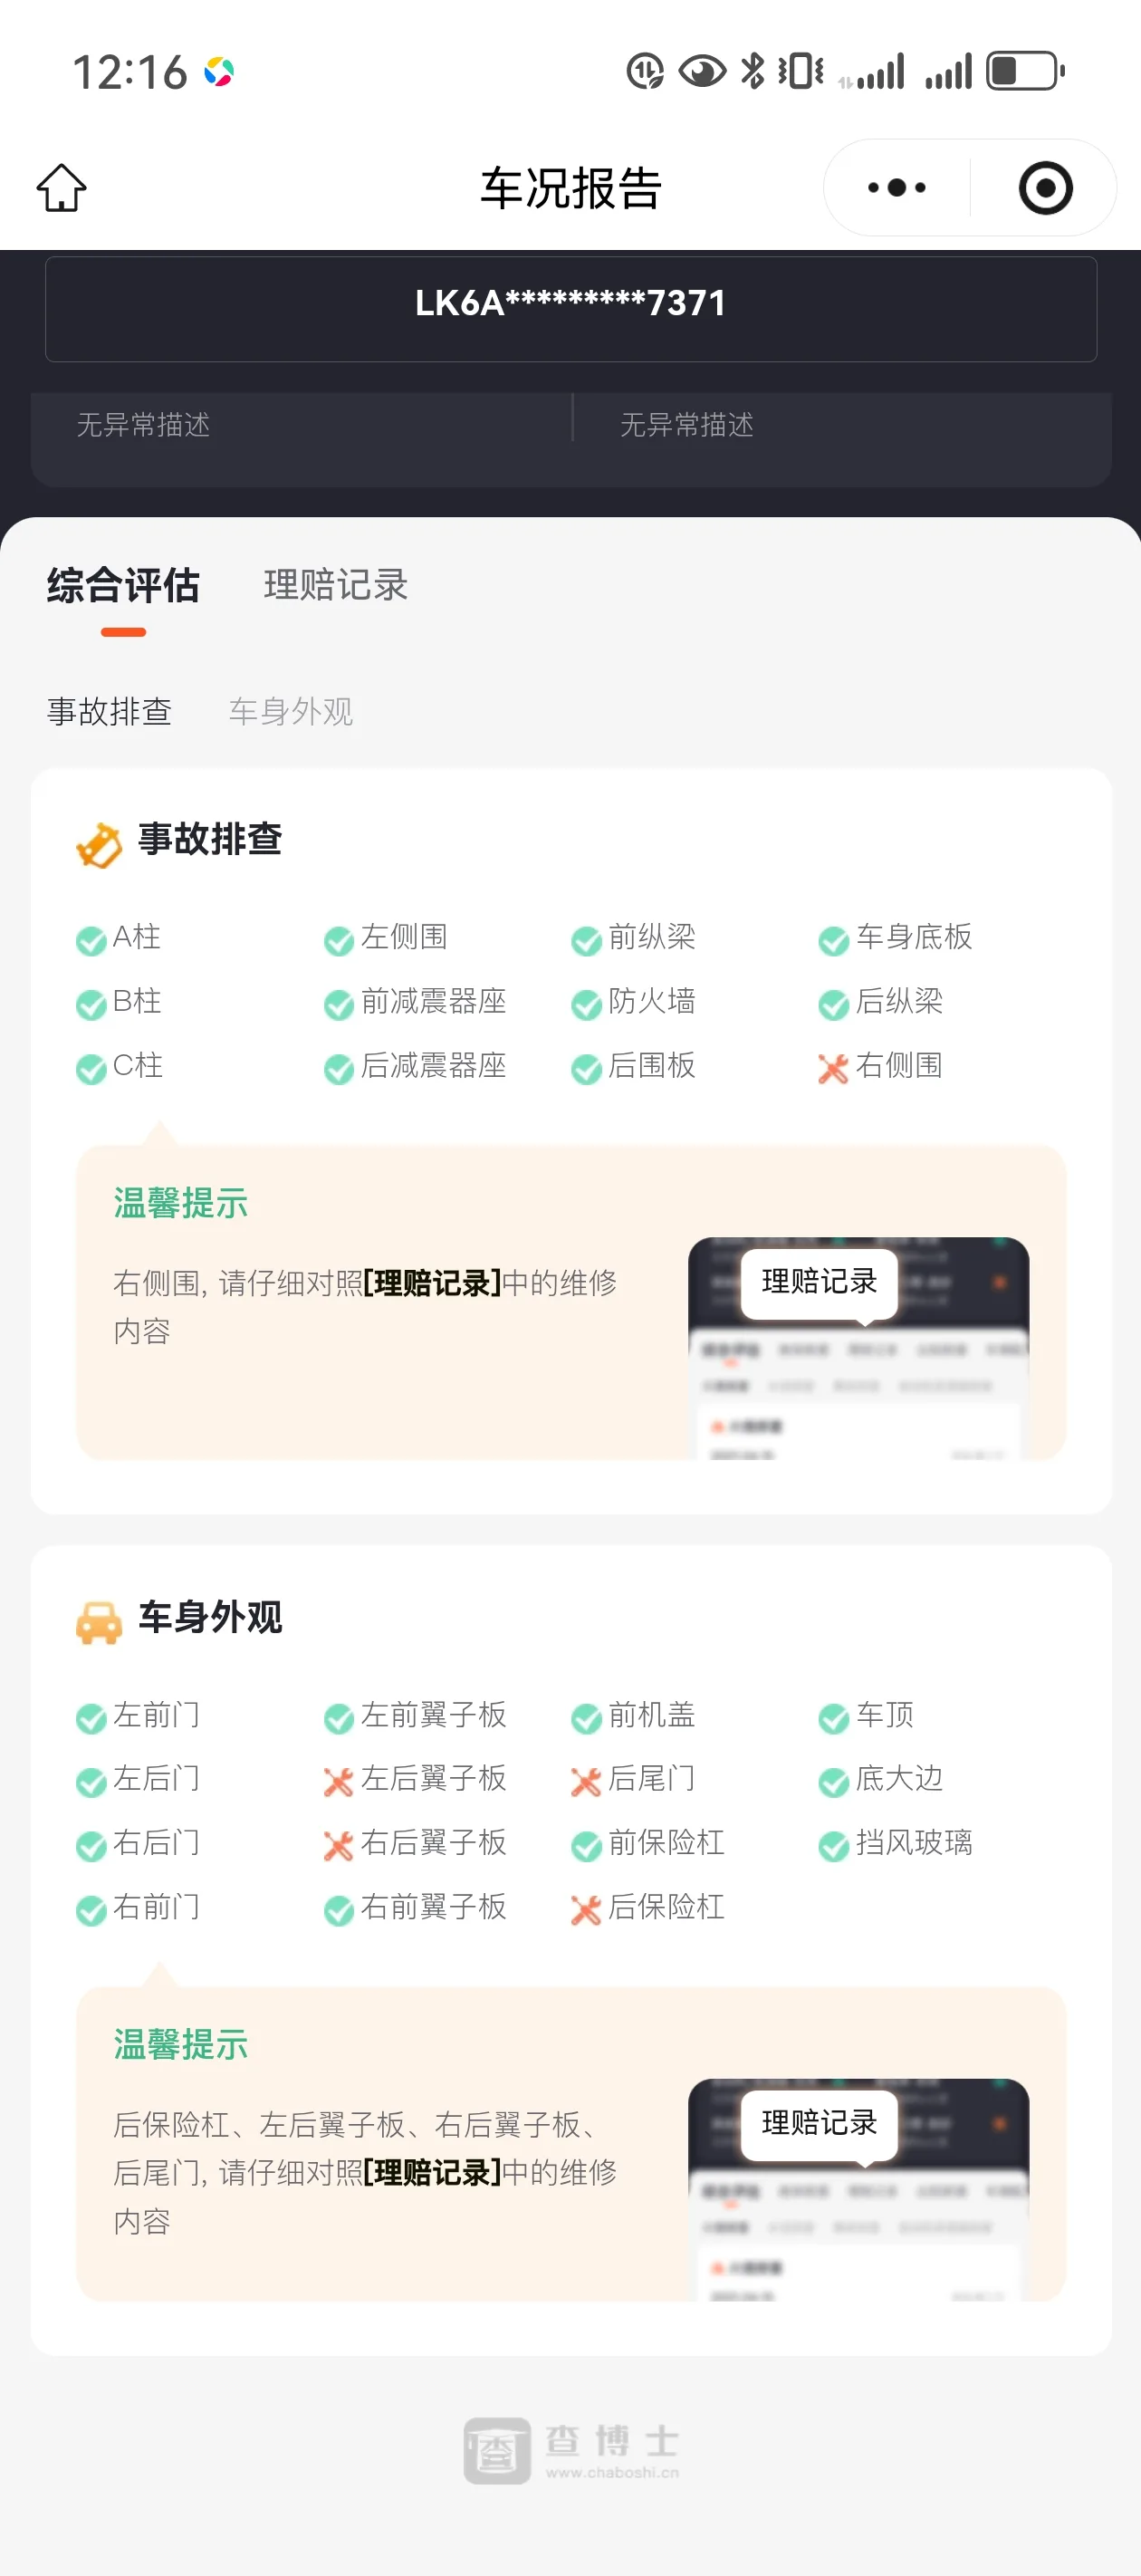This screenshot has width=1141, height=2576.
Task: Open 理赔记录 preview thumbnail in first tip
Action: (858, 1348)
